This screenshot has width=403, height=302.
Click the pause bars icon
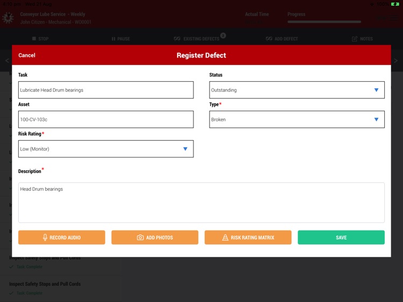[x=113, y=39]
